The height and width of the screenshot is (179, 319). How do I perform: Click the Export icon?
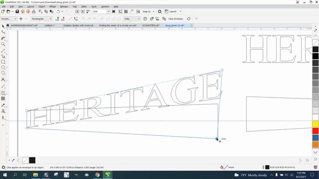83,11
